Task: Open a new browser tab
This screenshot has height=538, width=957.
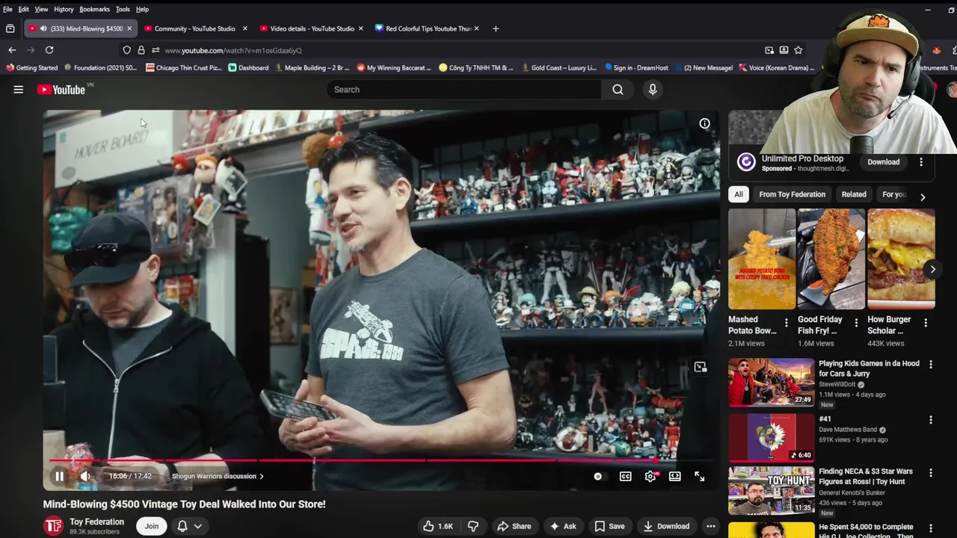Action: (495, 28)
